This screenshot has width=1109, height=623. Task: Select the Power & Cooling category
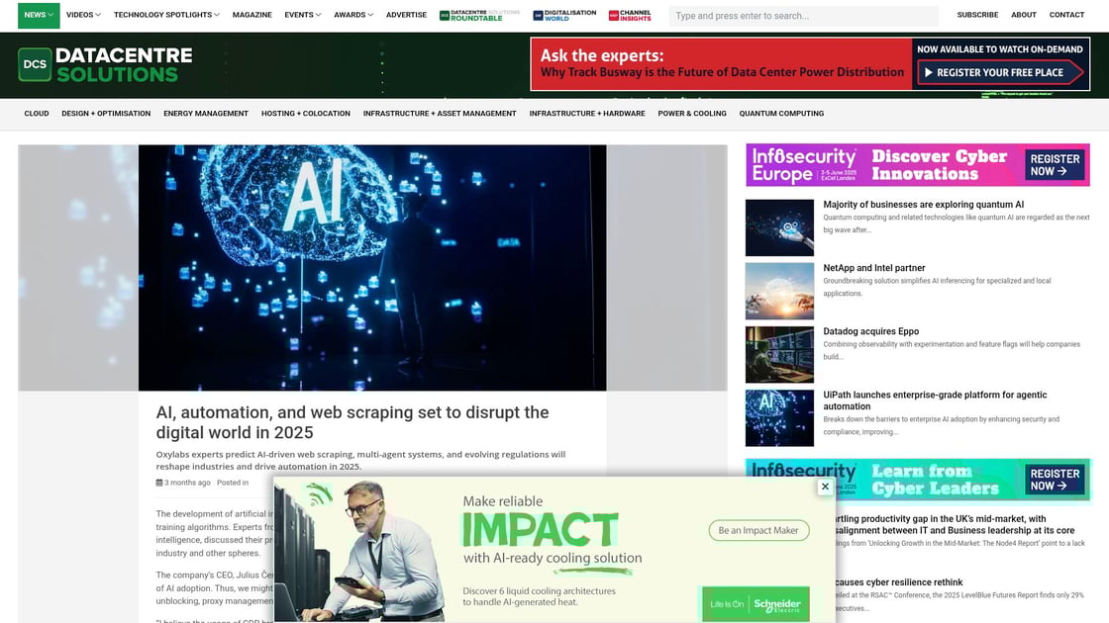692,113
